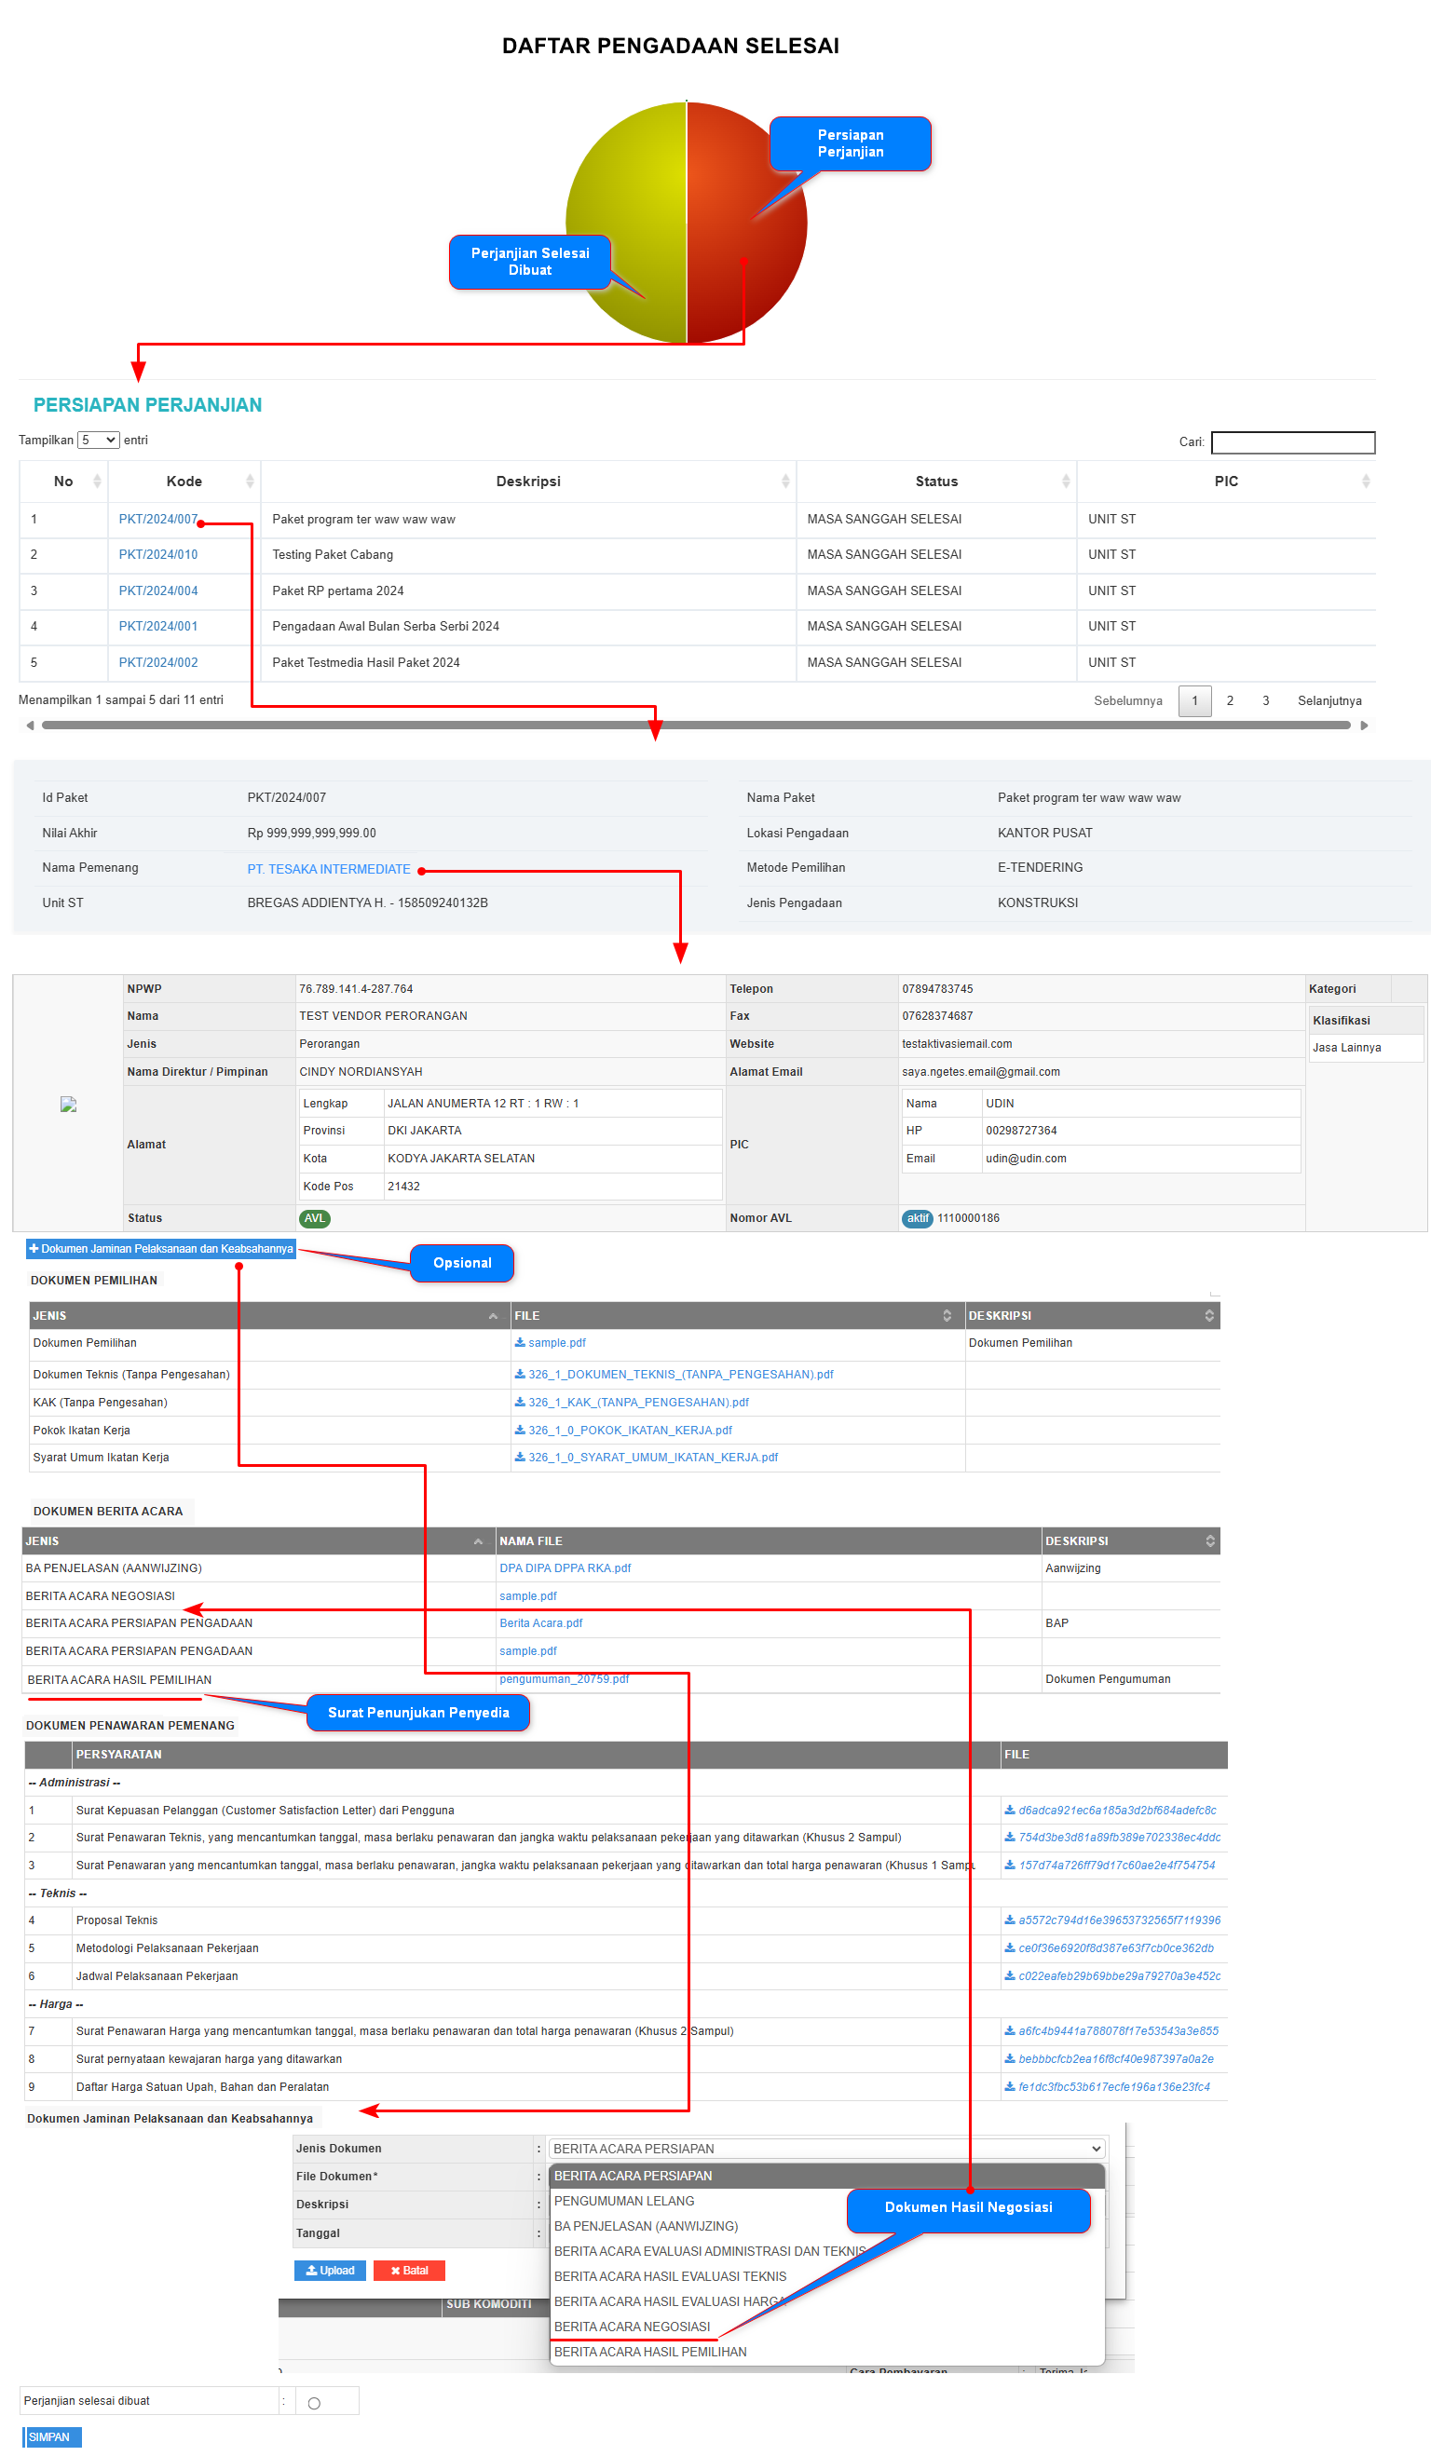Click the Cari search input field
Viewport: 1431px width, 2456px height.
pos(1292,442)
